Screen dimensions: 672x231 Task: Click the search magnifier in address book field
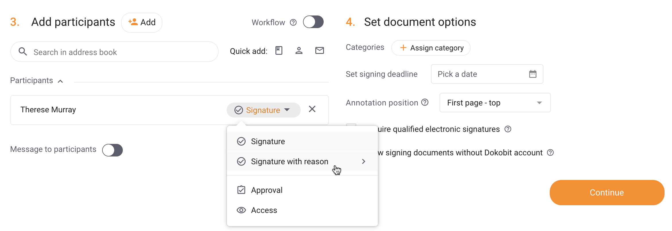pos(23,52)
